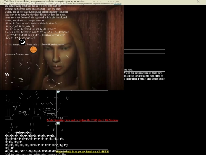This screenshot has height=155, width=206.
Task: Open the OoCities.org link in the banner
Action: (118, 4)
